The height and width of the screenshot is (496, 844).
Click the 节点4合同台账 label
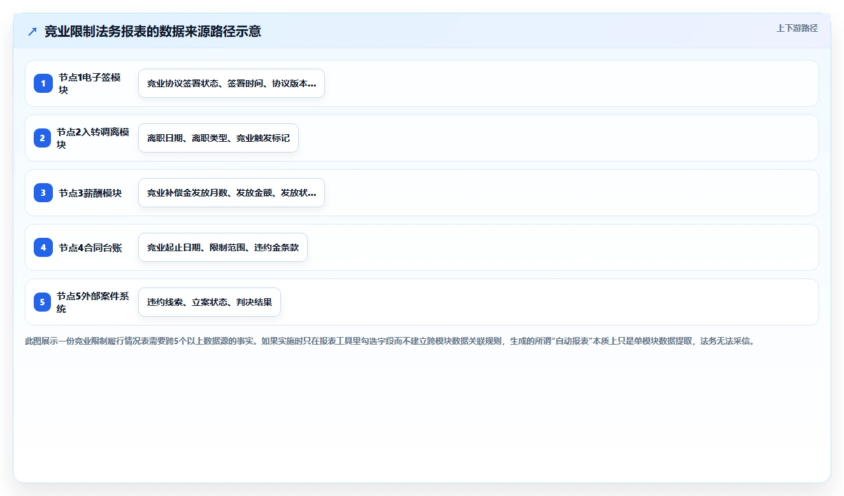click(90, 247)
